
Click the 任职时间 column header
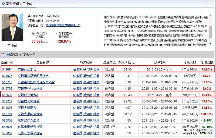pyautogui.click(x=159, y=62)
